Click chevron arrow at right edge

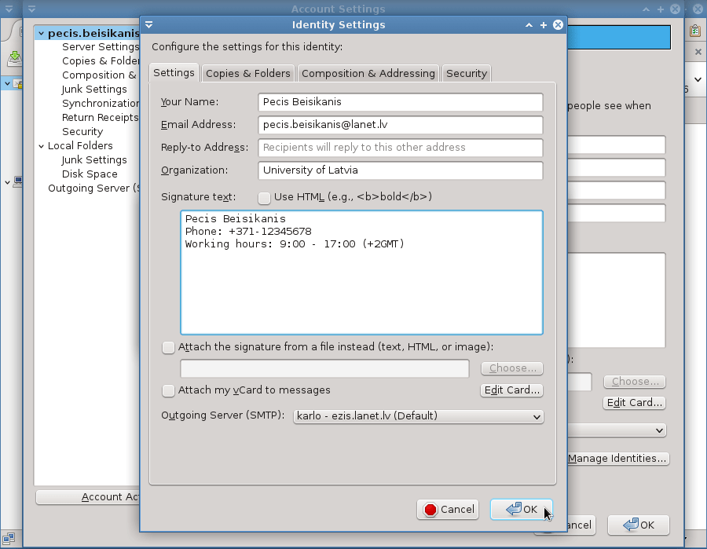(698, 79)
